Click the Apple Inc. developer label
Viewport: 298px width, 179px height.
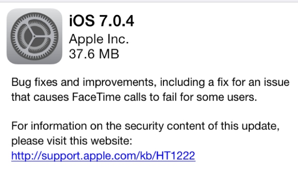click(99, 39)
